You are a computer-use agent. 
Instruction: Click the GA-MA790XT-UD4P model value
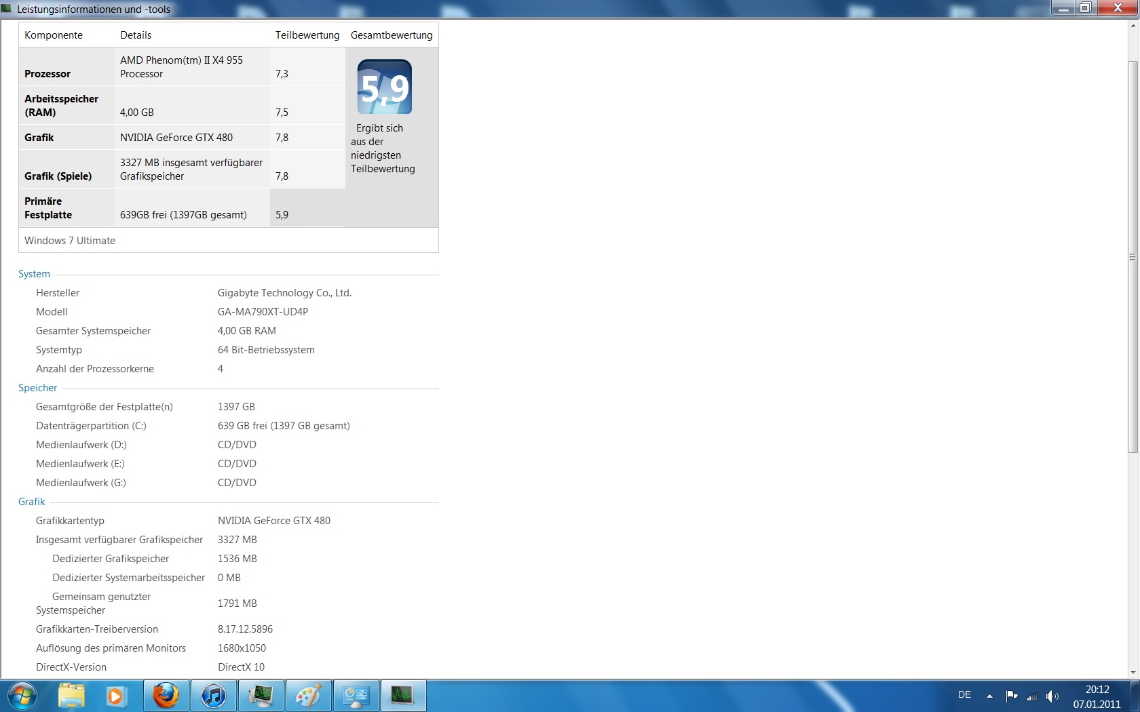[x=263, y=312]
